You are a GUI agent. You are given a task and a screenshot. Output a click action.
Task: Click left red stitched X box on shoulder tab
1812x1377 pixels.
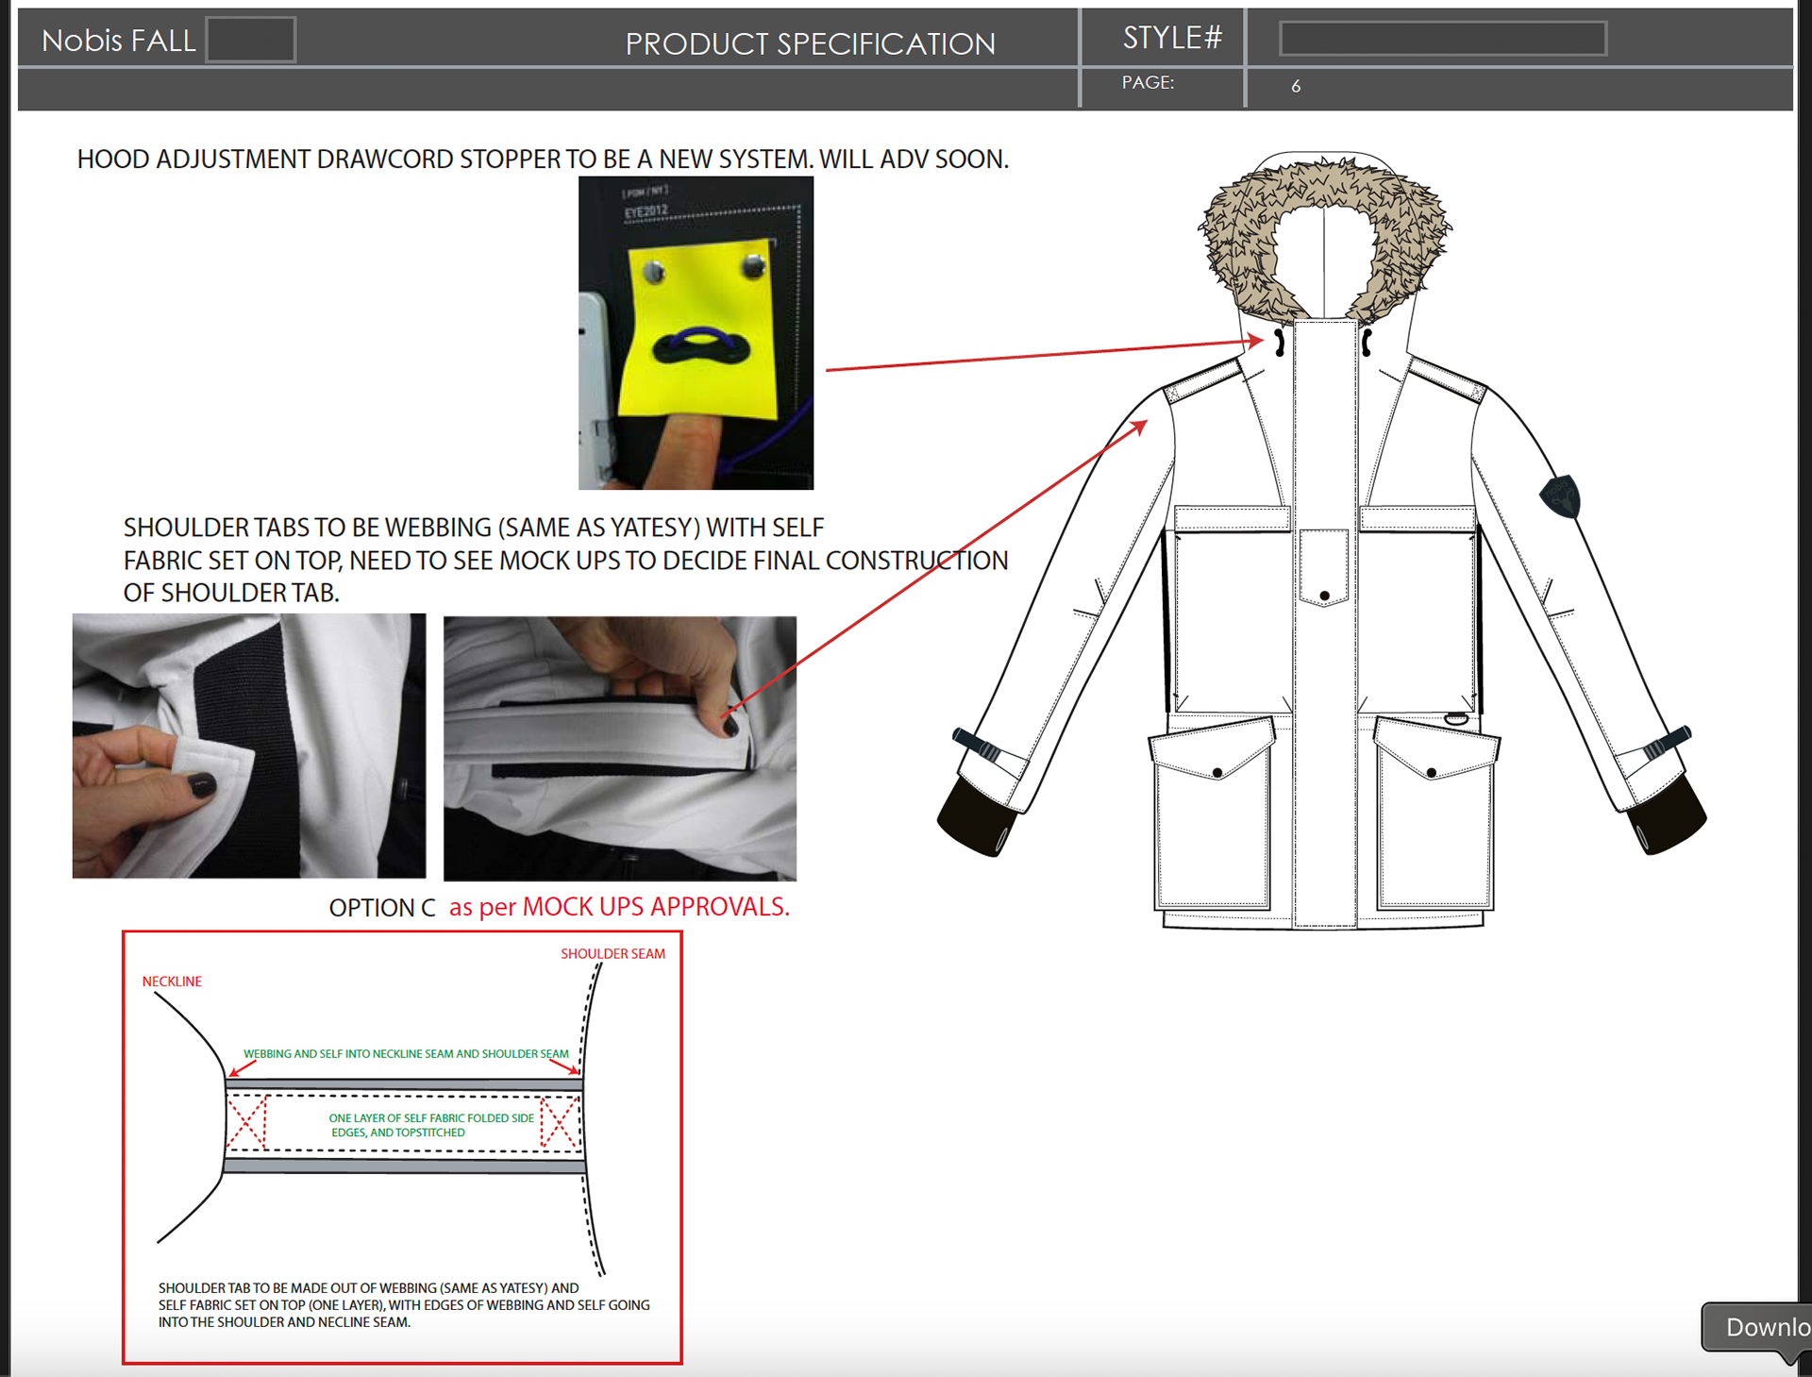pos(247,1122)
